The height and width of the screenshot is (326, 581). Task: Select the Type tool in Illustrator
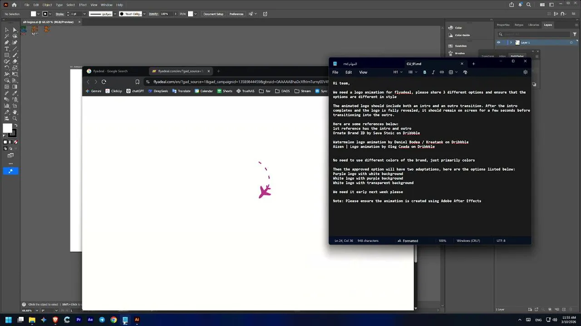[7, 48]
